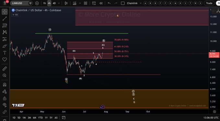Open indicator templates grid
This screenshot has width=220, height=121.
coord(86,3)
